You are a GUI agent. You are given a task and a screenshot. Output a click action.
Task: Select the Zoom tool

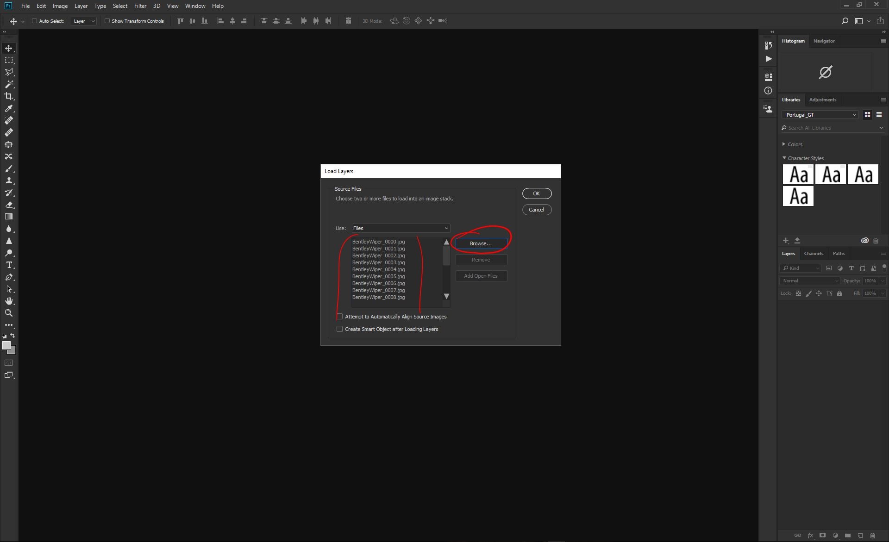[9, 313]
